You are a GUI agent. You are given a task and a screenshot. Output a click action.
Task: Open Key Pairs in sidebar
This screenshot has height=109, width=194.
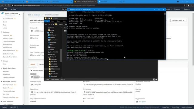pos(6,94)
